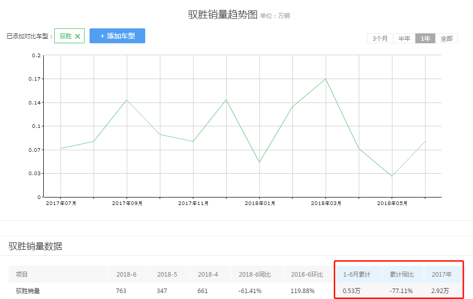The height and width of the screenshot is (299, 473).
Task: Click the 347 sales value
Action: pos(162,291)
